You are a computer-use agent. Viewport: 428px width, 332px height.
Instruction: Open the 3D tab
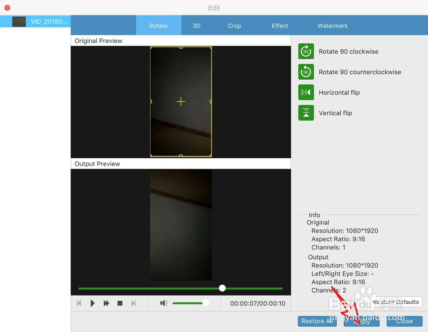196,26
